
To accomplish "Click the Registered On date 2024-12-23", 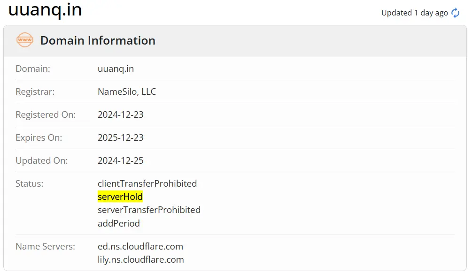I will (x=121, y=115).
